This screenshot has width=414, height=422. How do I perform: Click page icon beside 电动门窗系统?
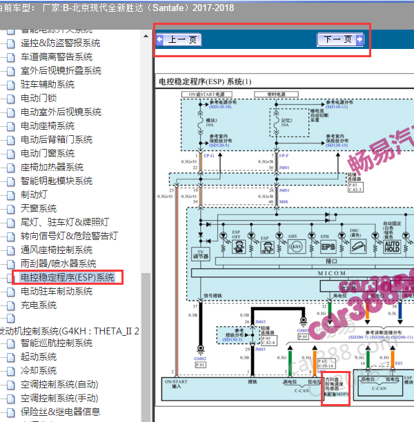coord(11,154)
